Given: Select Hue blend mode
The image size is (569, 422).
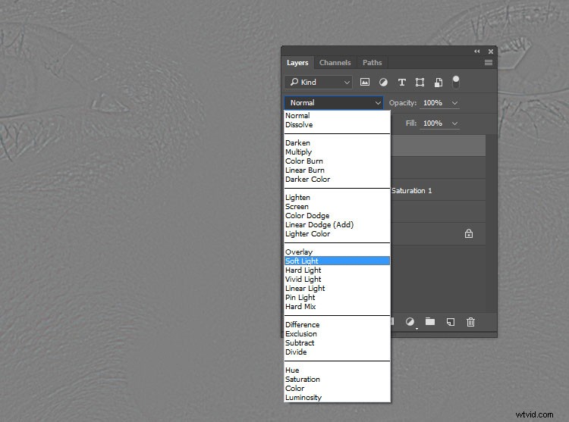Looking at the screenshot, I should pyautogui.click(x=337, y=370).
